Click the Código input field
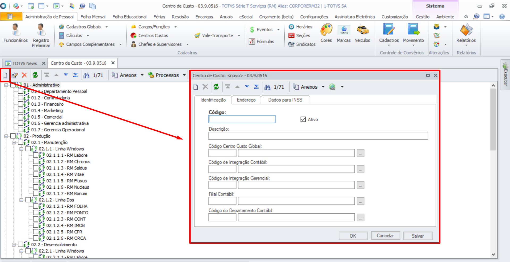This screenshot has height=262, width=510. [x=242, y=119]
